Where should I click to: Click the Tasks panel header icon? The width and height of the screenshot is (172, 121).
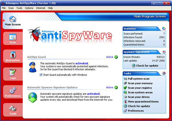click(x=164, y=73)
